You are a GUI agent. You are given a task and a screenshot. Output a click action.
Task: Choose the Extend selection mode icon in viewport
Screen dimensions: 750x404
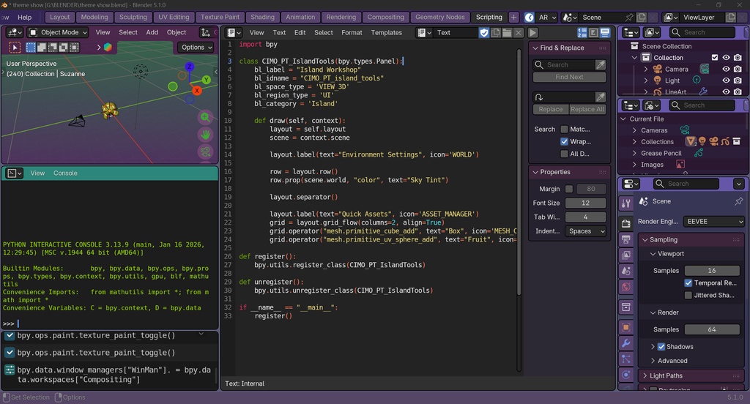pos(42,48)
